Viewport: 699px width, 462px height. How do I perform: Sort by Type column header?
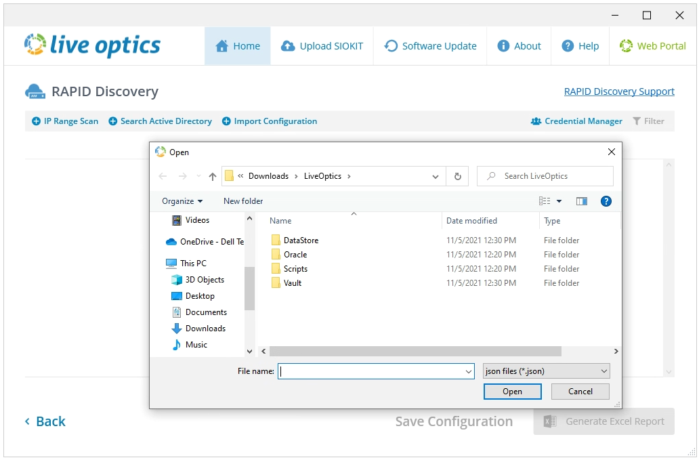(x=552, y=221)
